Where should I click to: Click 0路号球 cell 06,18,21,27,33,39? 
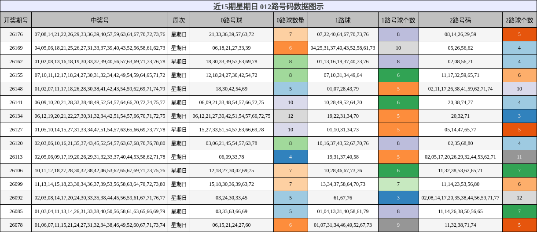point(232,48)
